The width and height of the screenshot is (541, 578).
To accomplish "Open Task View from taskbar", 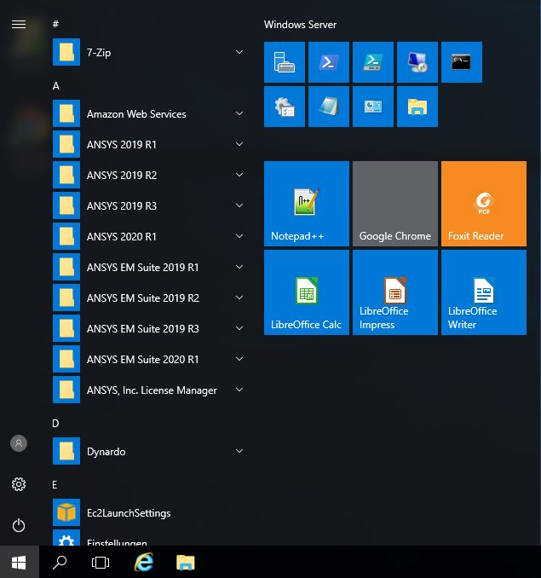I will 101,562.
